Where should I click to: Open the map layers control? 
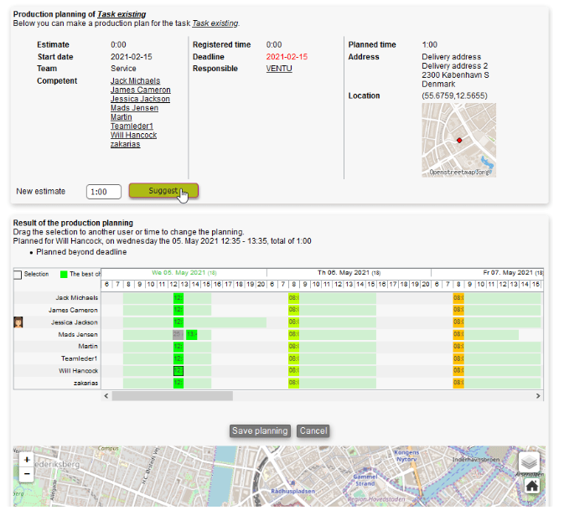[529, 462]
